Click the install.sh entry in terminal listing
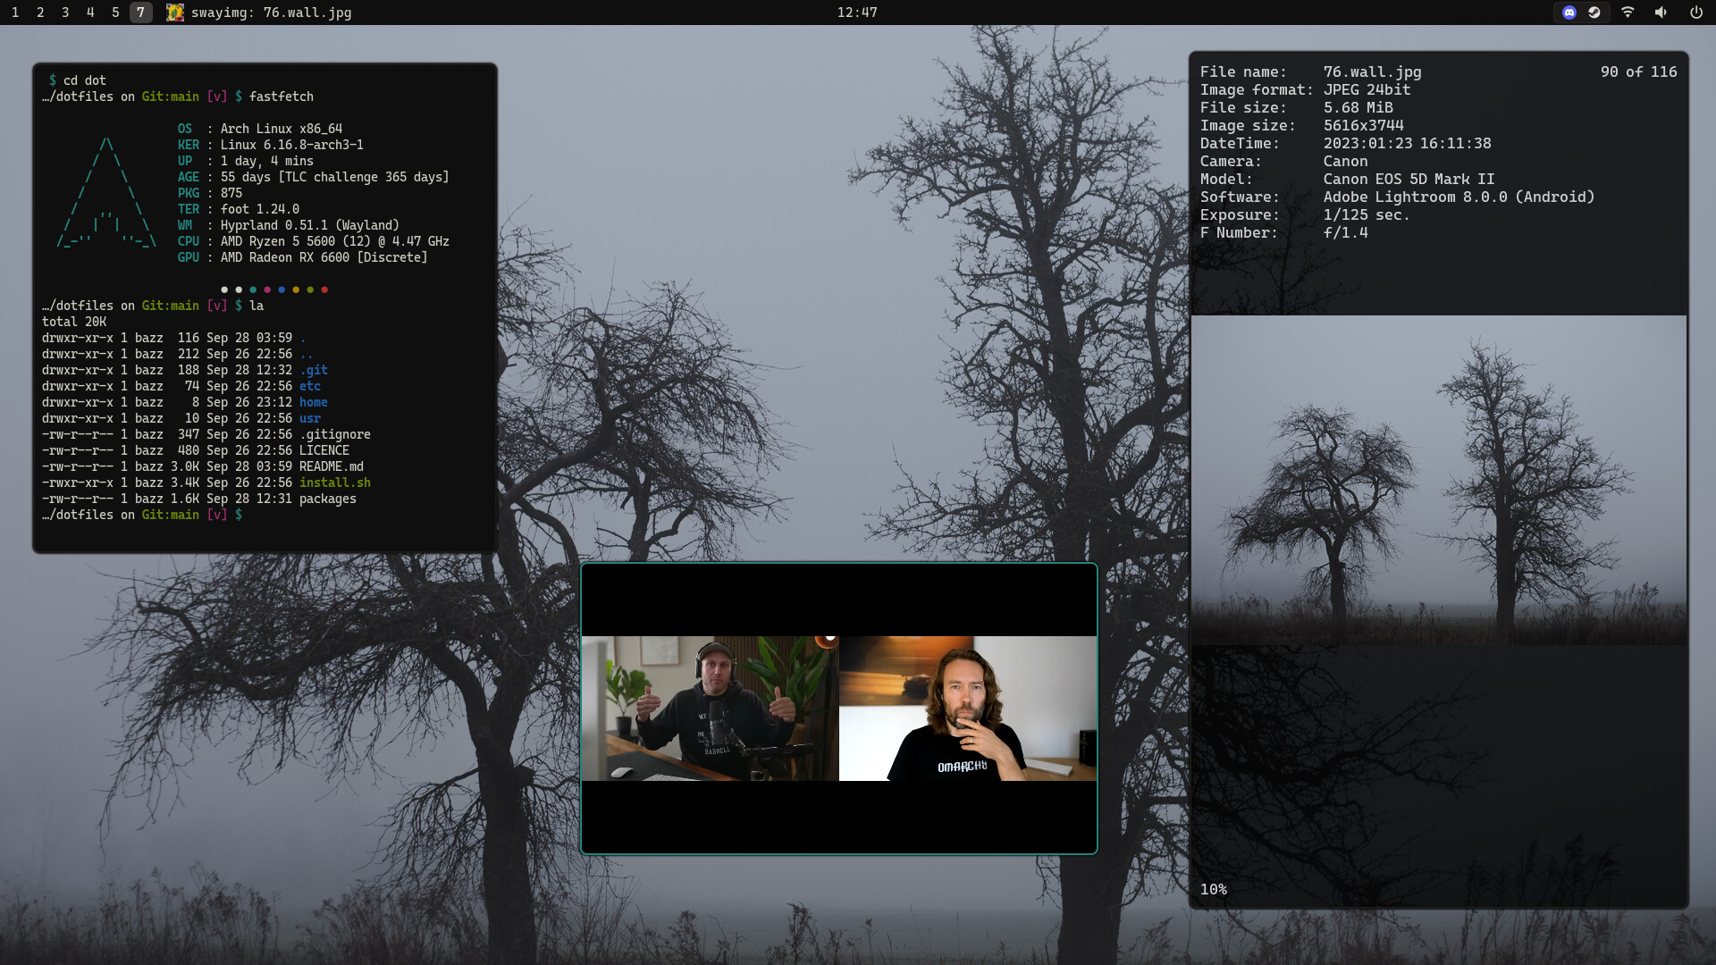 point(334,482)
